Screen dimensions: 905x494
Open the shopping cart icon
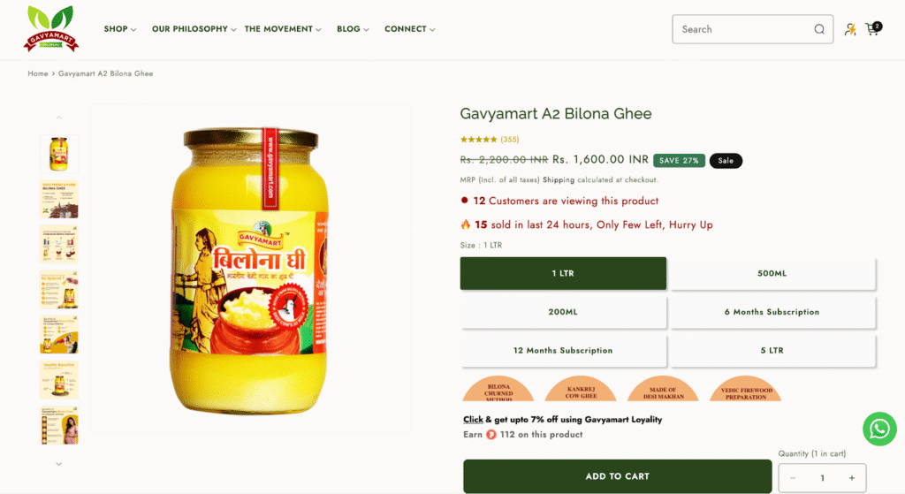click(x=873, y=29)
